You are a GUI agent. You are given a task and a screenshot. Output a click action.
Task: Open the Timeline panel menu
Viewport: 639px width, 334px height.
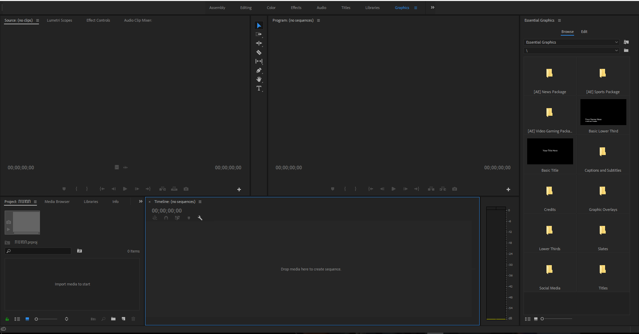click(x=200, y=202)
